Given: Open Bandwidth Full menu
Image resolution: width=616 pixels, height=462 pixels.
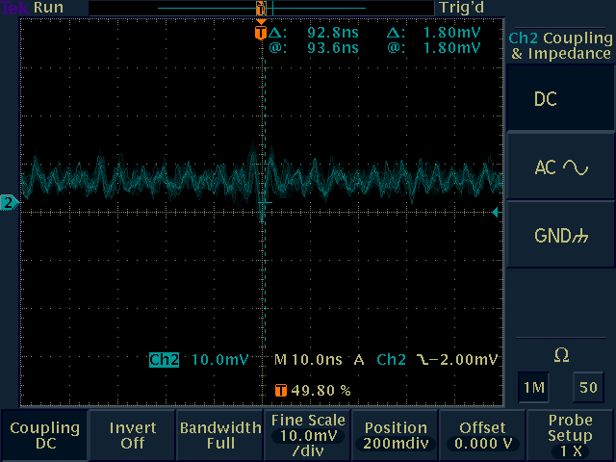Looking at the screenshot, I should coord(220,435).
